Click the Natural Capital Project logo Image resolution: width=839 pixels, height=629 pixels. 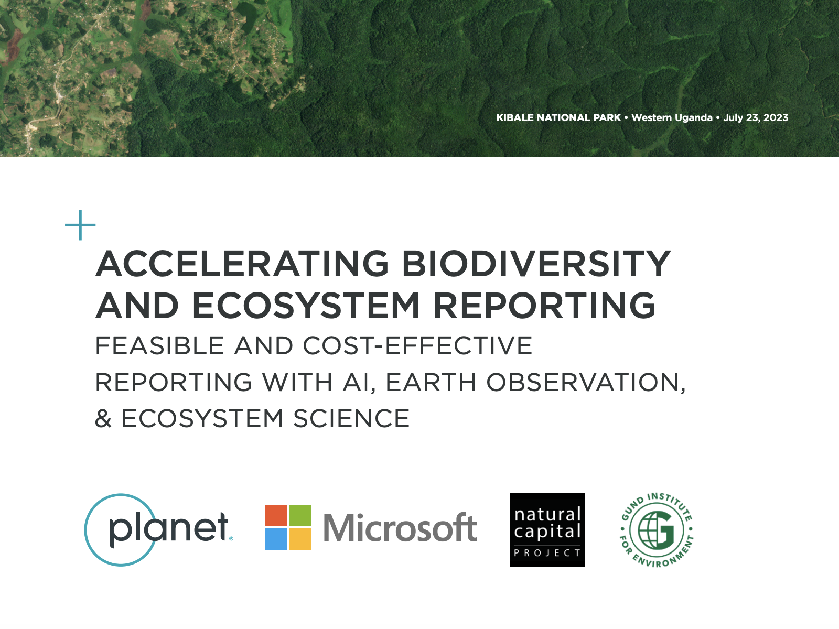547,529
